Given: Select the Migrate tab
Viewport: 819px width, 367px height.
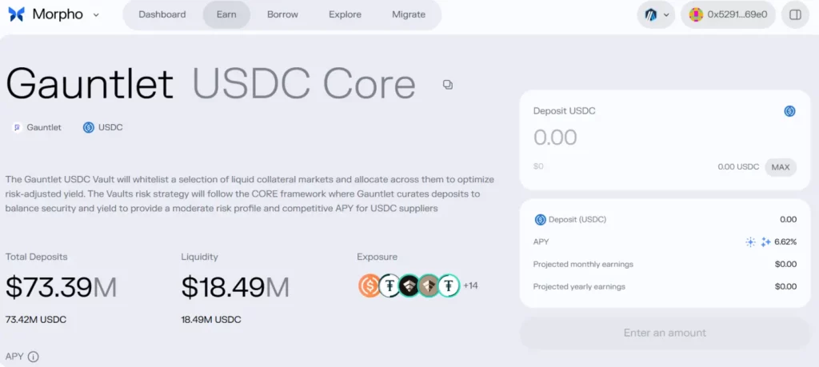Looking at the screenshot, I should (409, 14).
